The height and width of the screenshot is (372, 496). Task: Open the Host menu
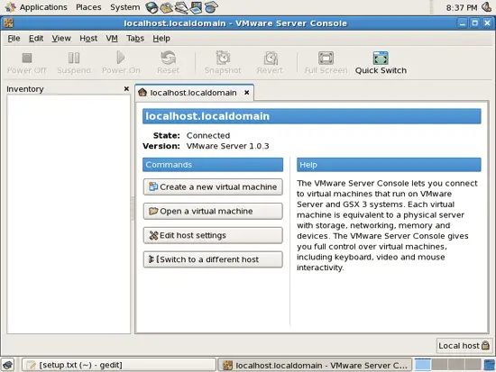point(88,38)
